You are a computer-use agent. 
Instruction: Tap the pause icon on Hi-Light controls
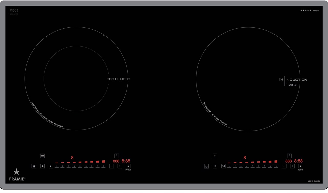point(51,166)
